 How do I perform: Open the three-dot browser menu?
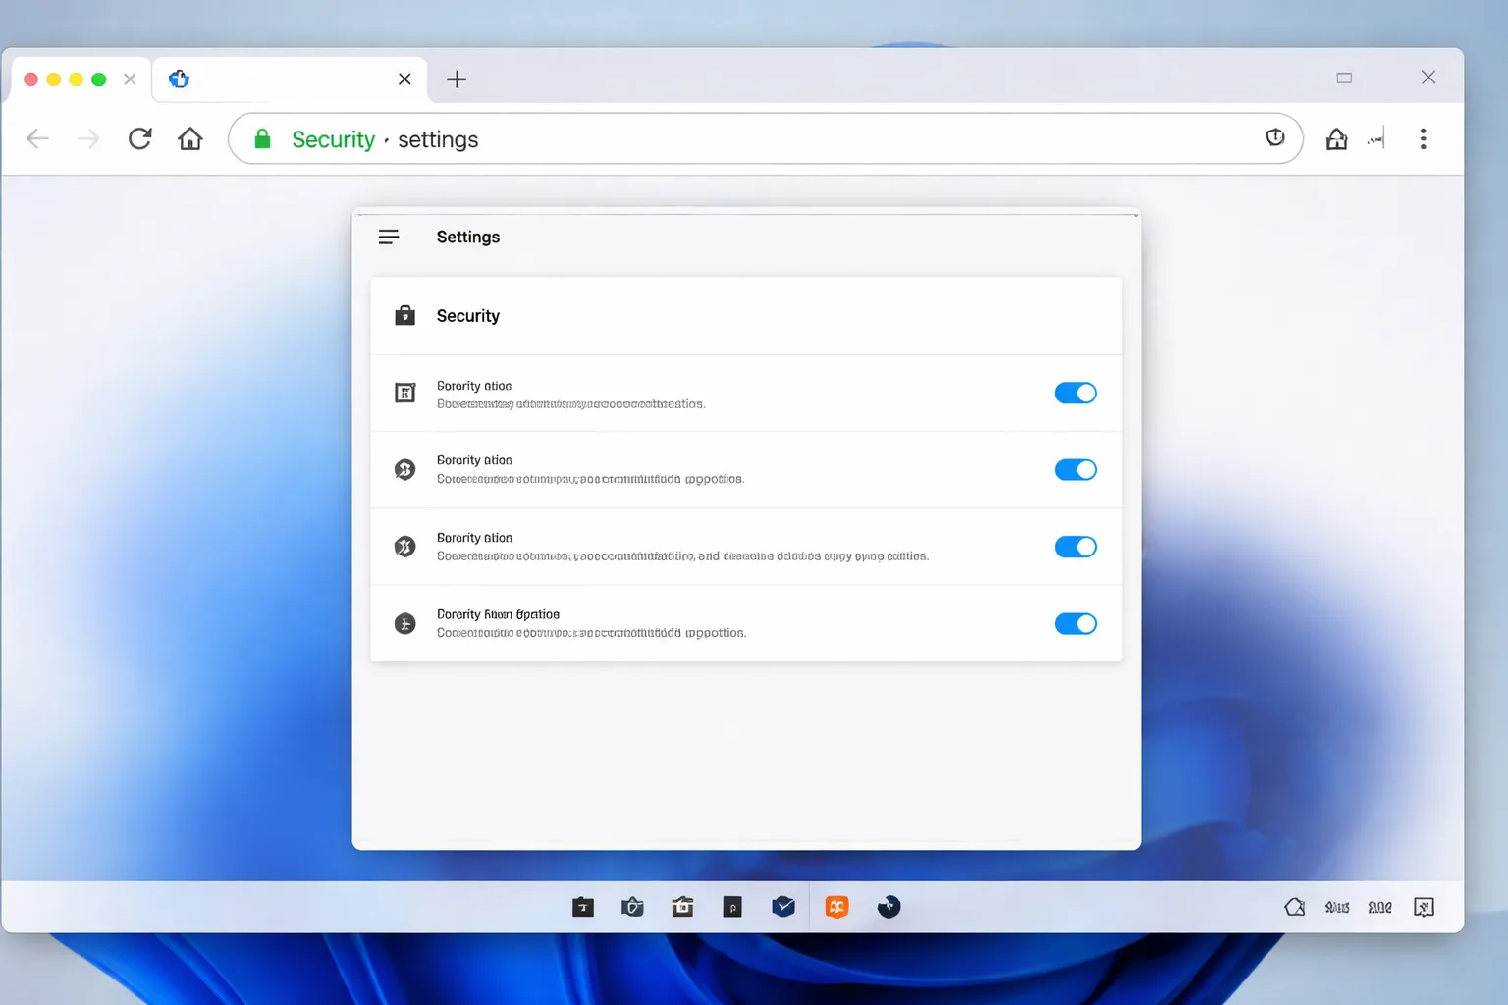point(1423,138)
